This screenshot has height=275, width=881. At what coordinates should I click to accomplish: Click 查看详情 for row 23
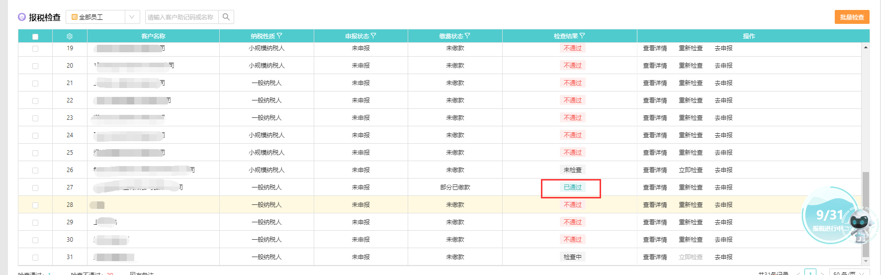(655, 118)
